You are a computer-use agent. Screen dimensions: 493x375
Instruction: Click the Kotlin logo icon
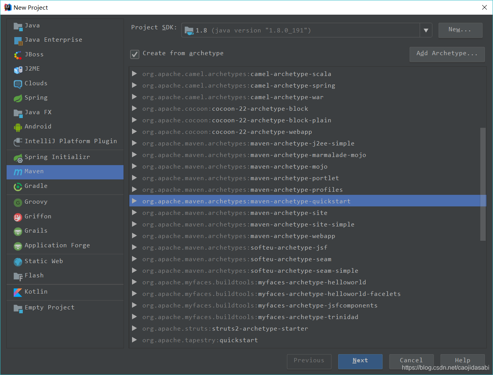pos(18,292)
